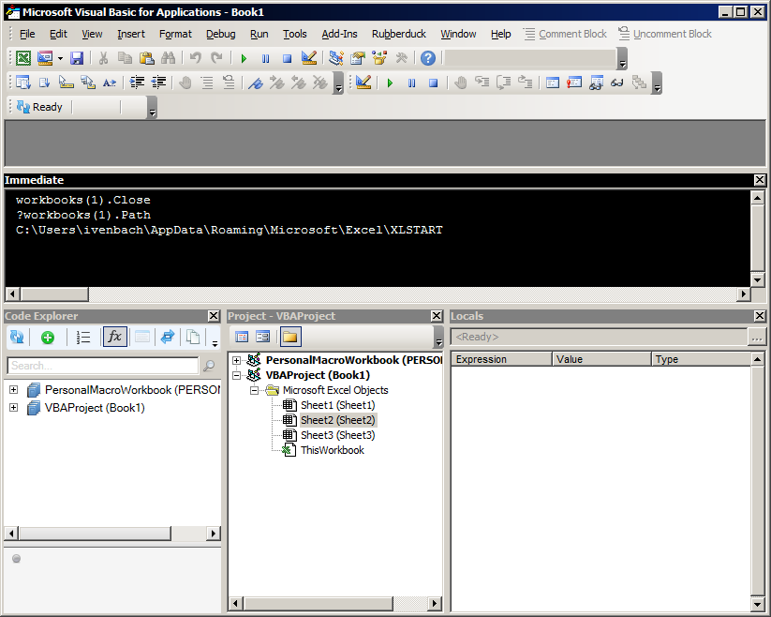
Task: Click View Code icon in Project pane
Action: (x=242, y=337)
